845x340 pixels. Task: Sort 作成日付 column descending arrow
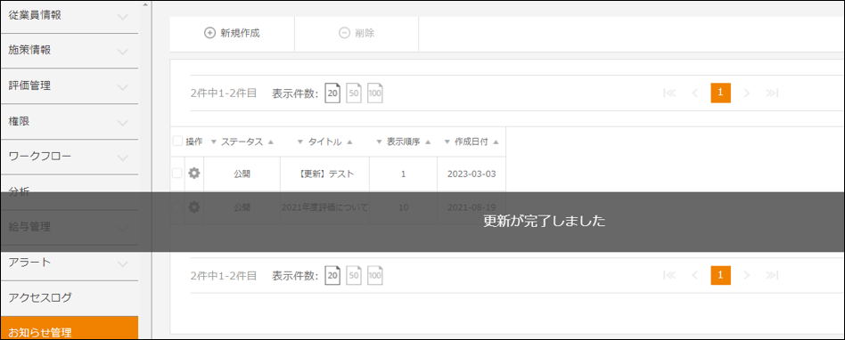[x=447, y=142]
